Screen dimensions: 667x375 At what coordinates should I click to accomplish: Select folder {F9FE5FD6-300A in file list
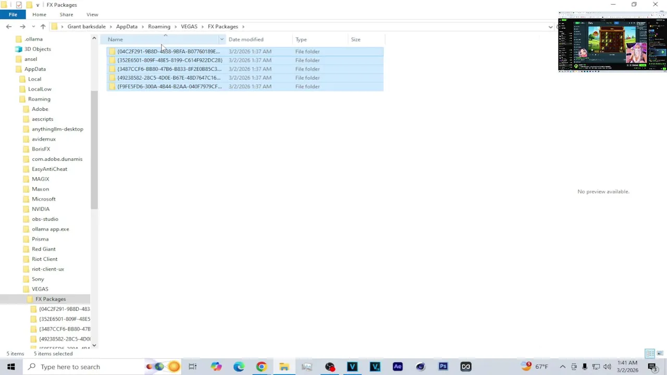point(245,87)
